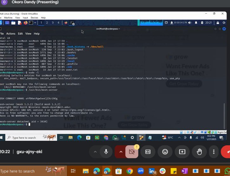Viewport: 230px width, 176px height.
Task: Switch to Kali workspace 4
Action: pyautogui.click(x=58, y=23)
